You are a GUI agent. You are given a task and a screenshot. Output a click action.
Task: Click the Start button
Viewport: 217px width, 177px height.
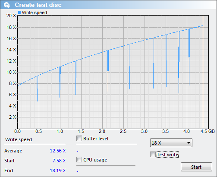[x=196, y=167]
